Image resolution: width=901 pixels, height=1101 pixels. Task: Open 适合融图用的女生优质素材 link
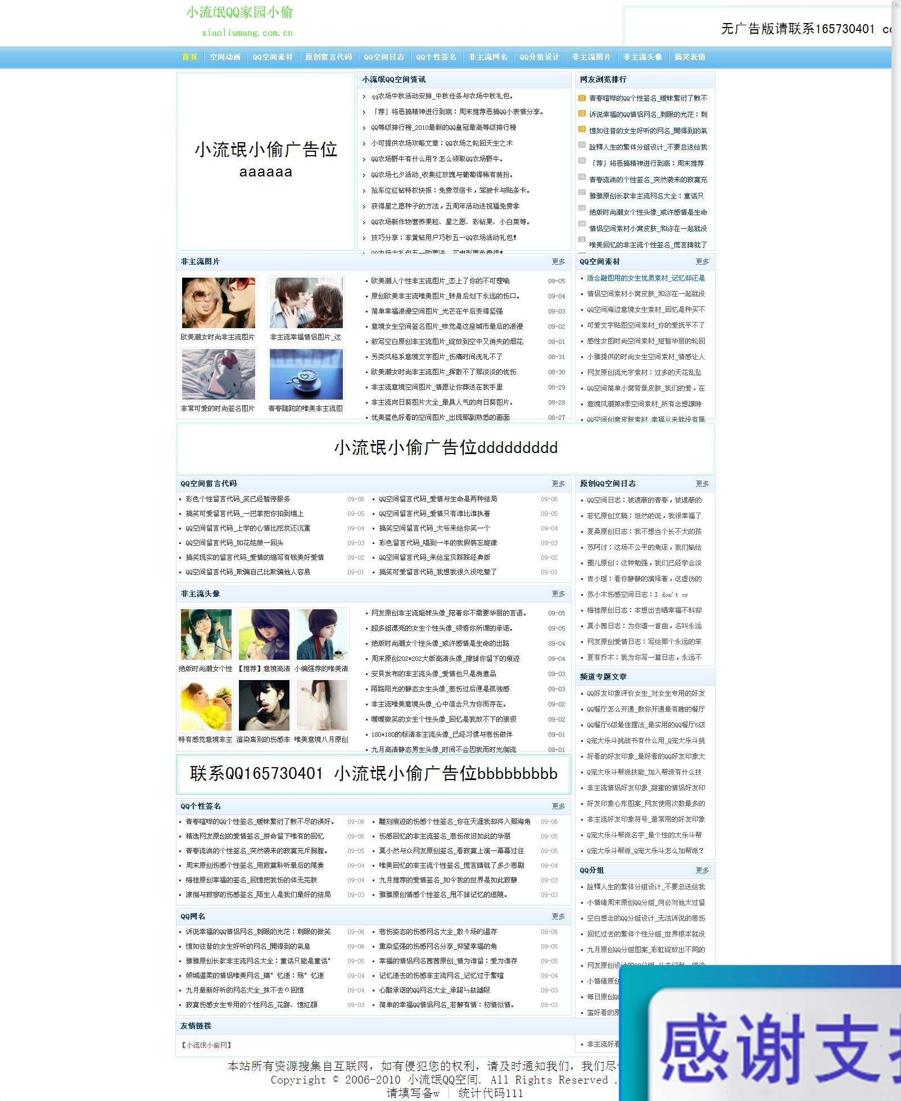[646, 278]
